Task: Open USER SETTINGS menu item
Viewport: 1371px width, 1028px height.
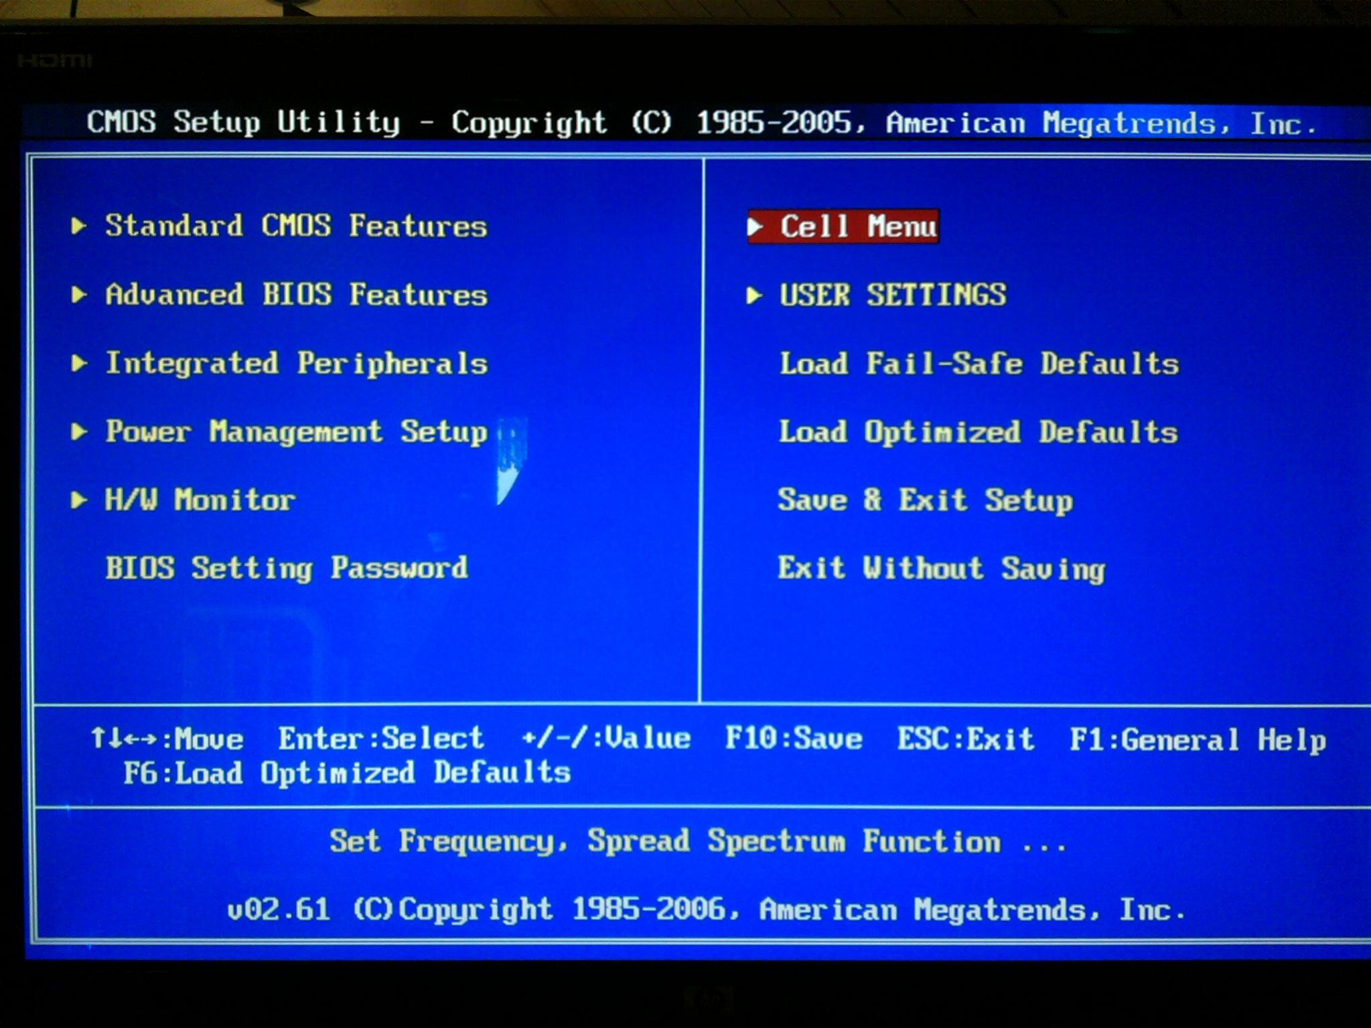Action: pos(892,295)
